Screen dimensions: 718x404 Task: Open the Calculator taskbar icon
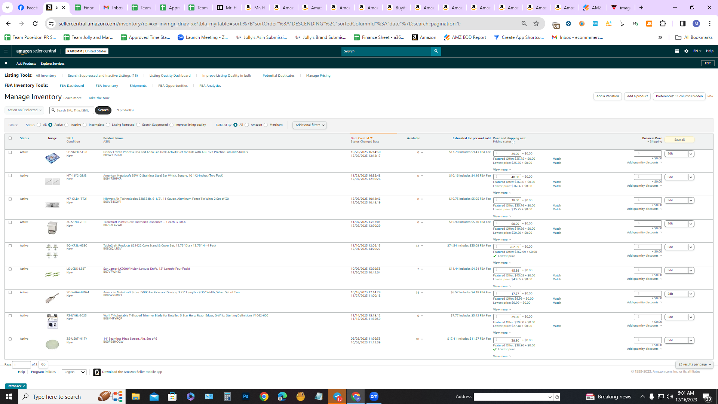(x=227, y=397)
